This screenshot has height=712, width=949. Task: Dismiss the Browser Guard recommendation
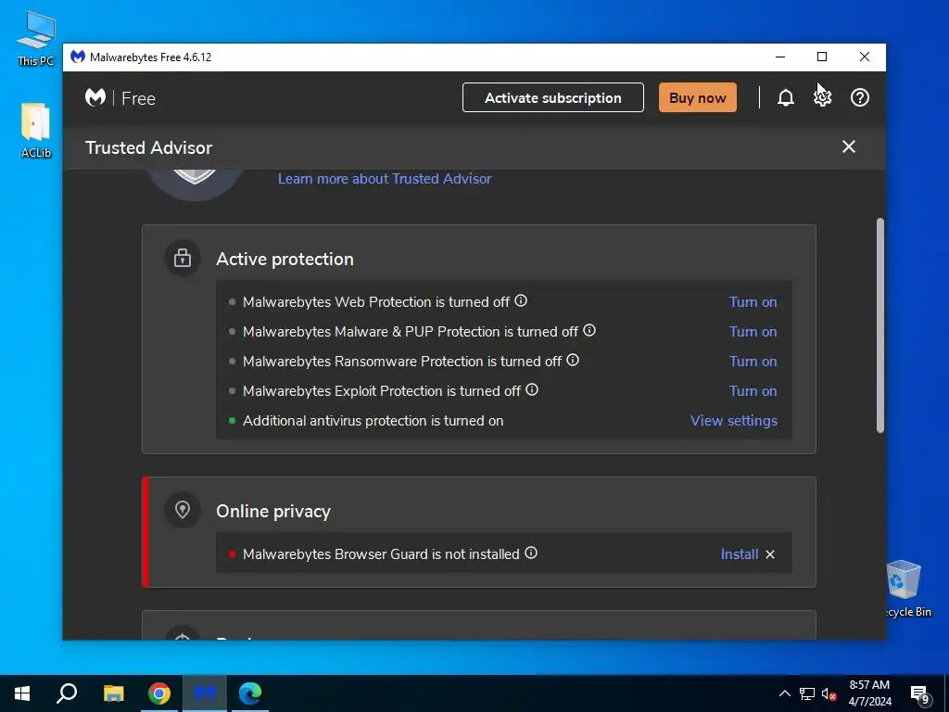[770, 554]
